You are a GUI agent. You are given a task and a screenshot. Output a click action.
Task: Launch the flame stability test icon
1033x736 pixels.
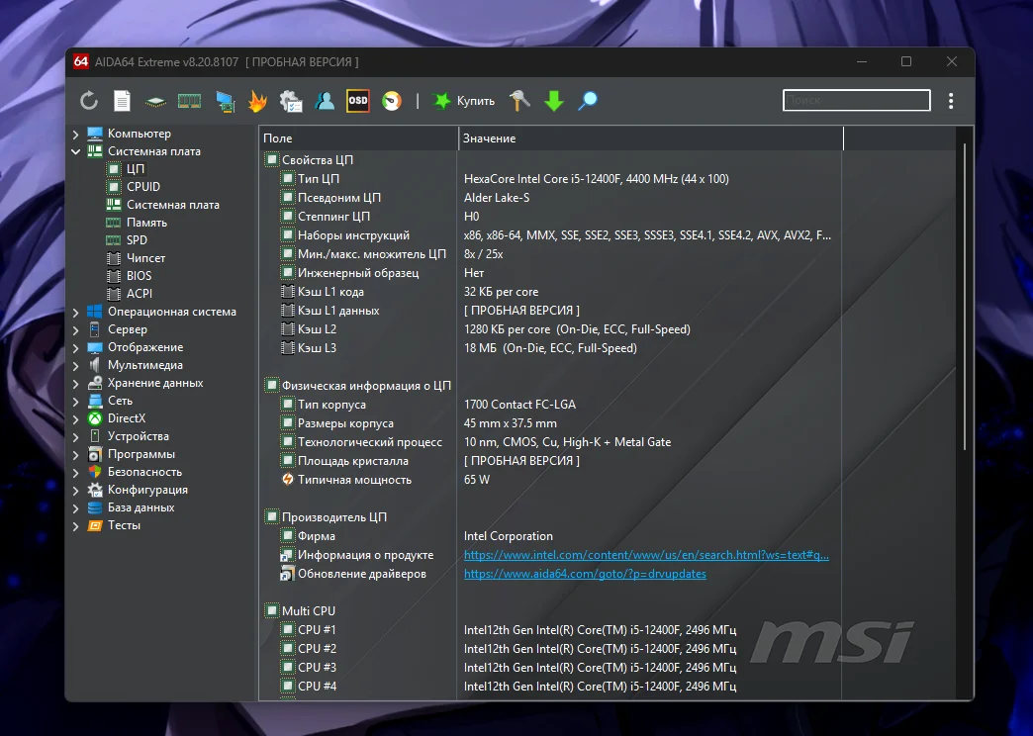point(257,101)
